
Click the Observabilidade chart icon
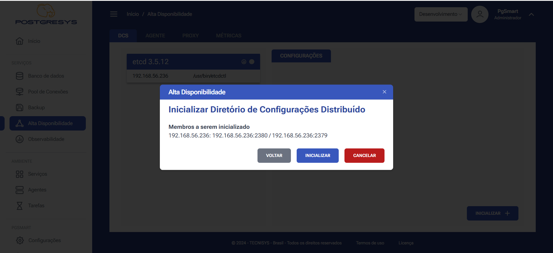click(x=20, y=139)
